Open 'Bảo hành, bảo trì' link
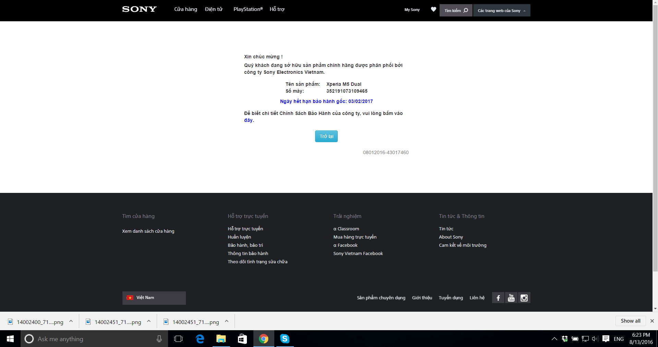 pos(246,245)
